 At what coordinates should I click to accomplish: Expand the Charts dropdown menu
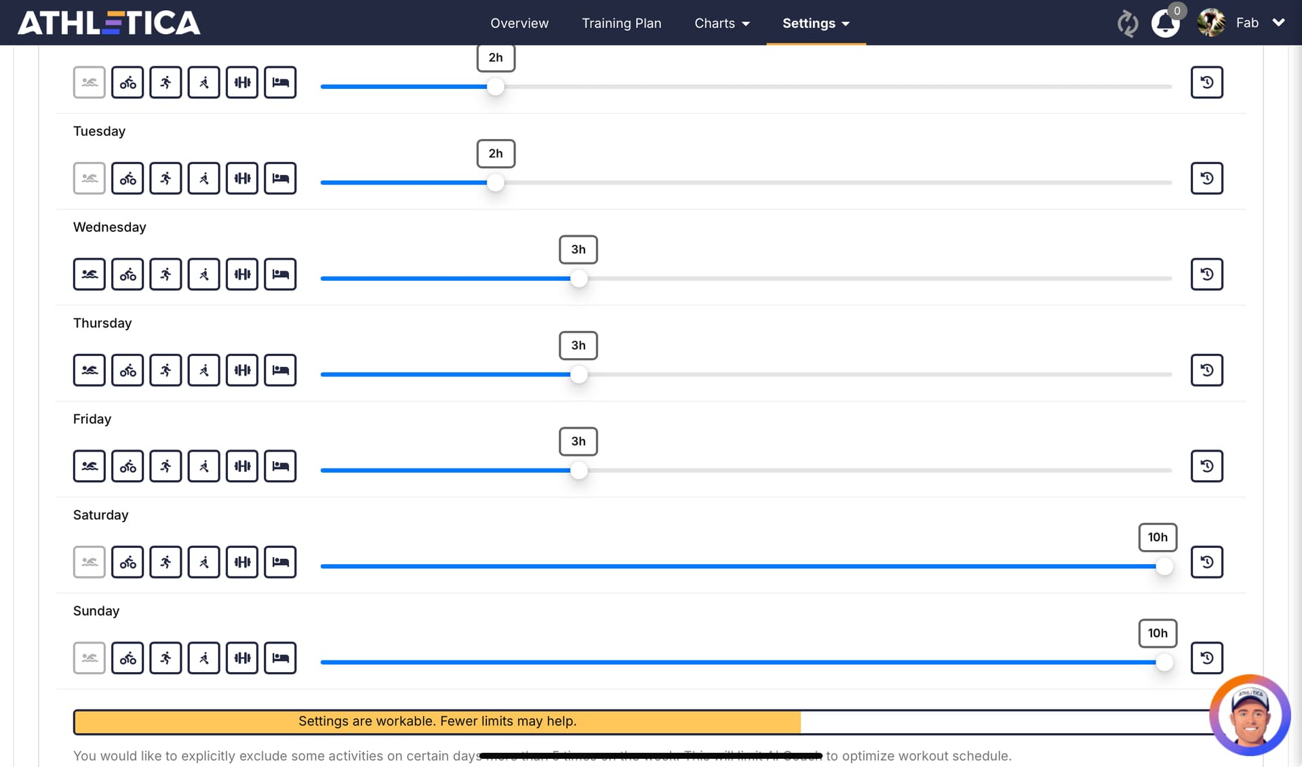[722, 23]
